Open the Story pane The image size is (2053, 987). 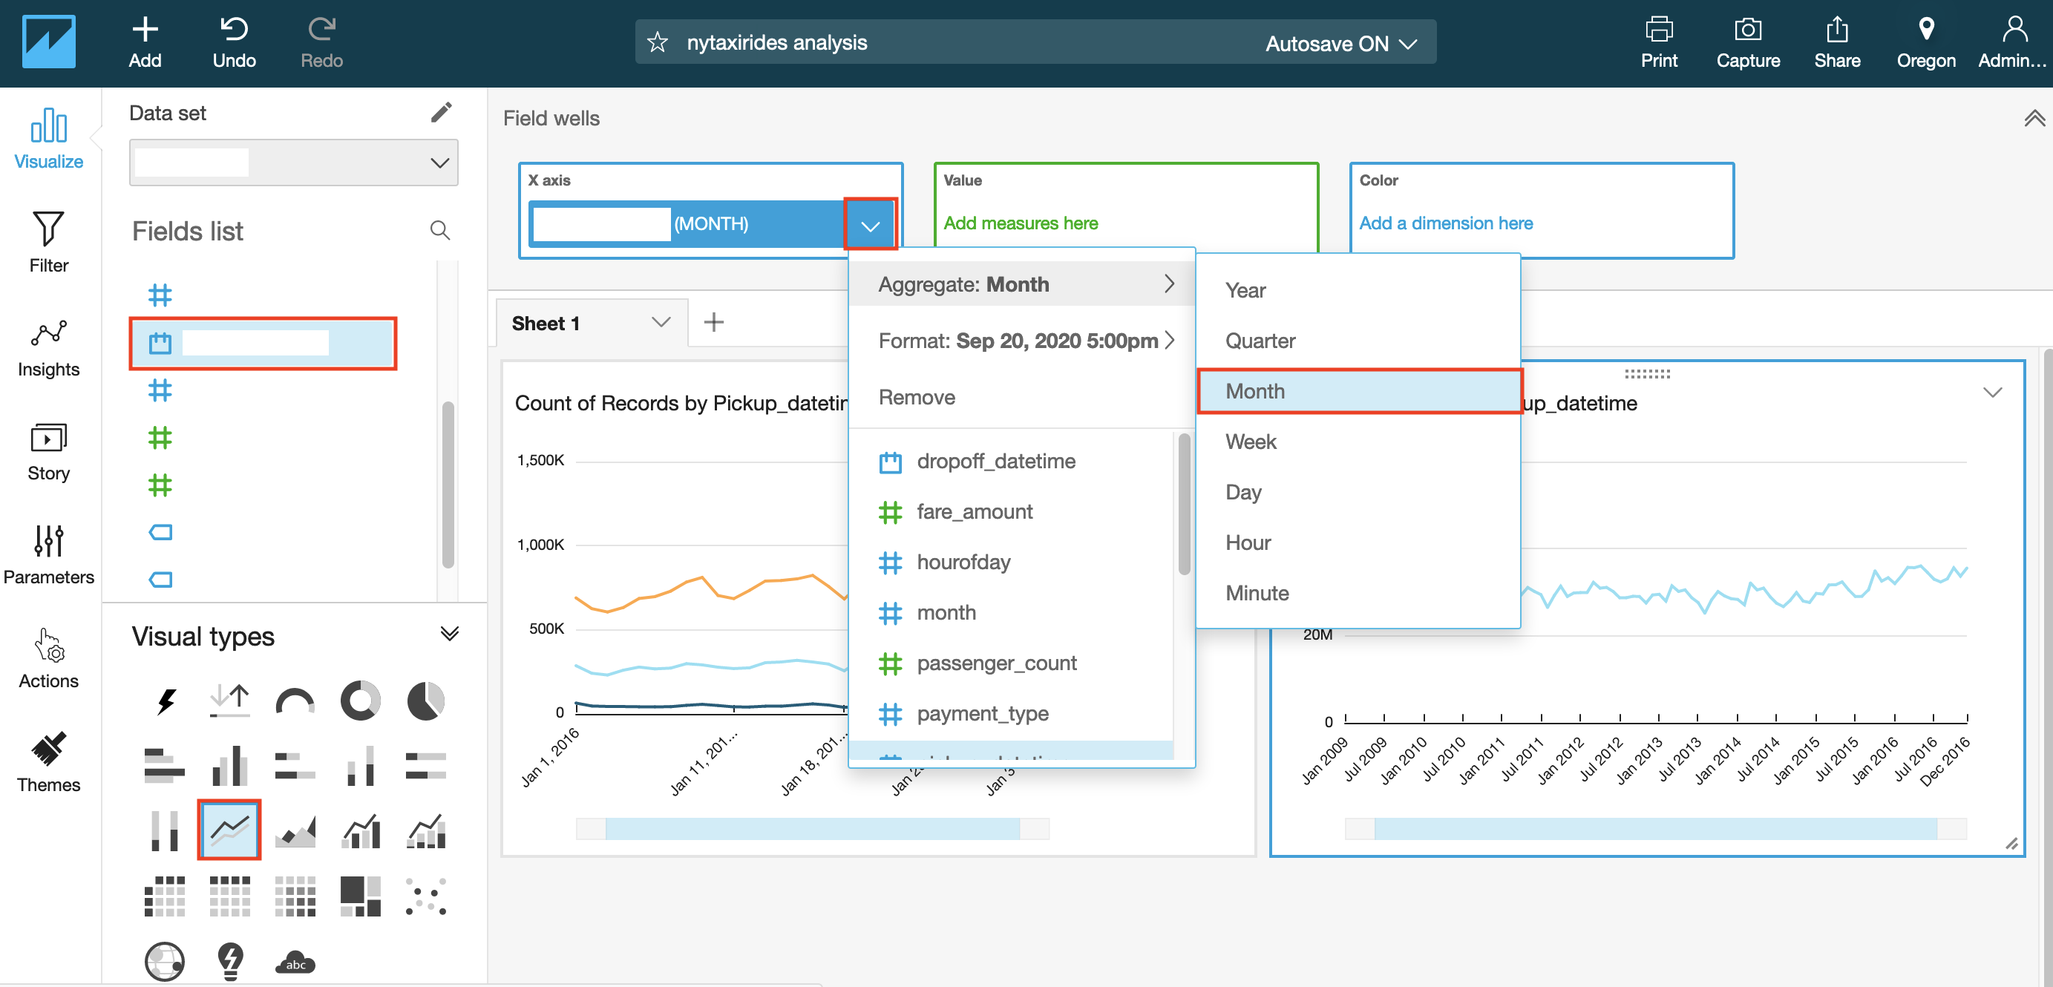click(x=48, y=452)
